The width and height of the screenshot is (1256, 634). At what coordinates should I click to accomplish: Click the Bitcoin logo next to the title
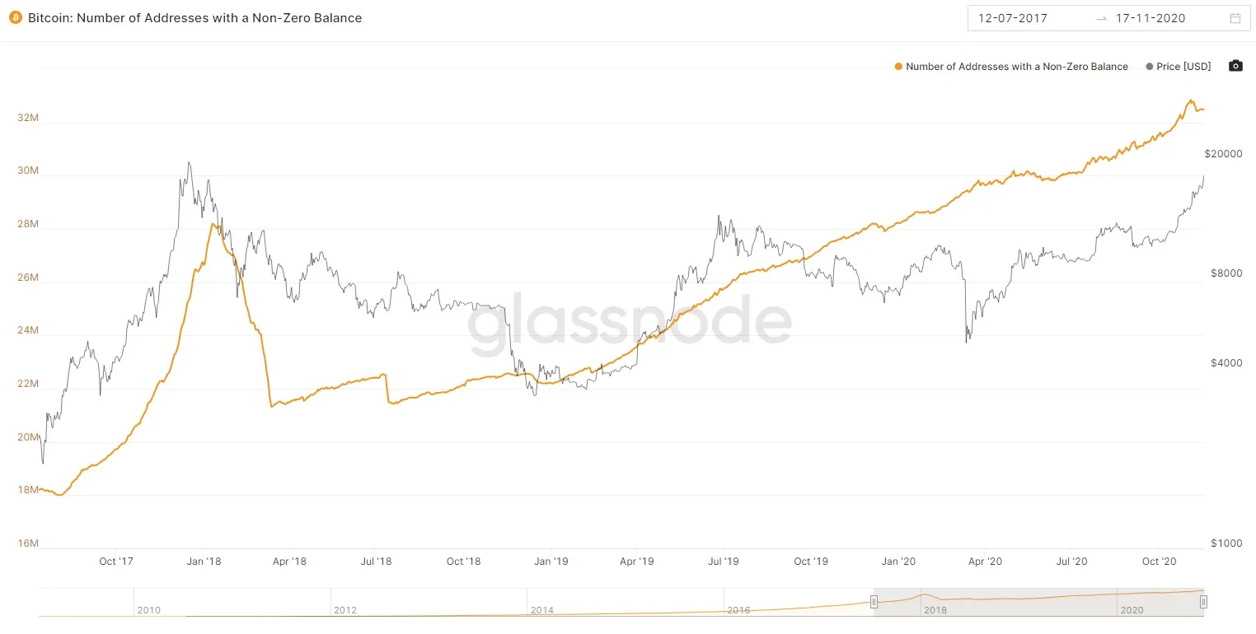click(16, 17)
